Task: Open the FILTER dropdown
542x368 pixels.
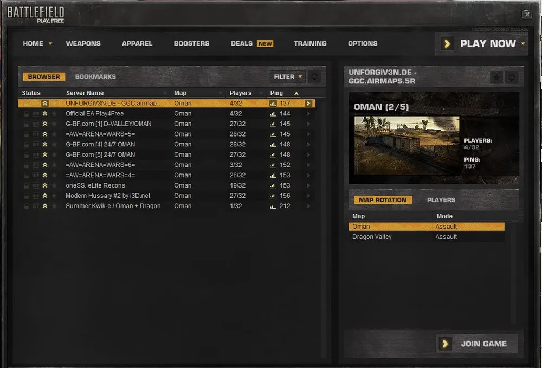Action: point(287,77)
